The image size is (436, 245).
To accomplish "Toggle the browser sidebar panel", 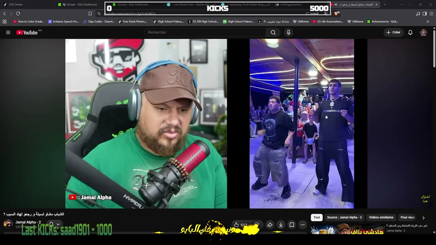I will [x=424, y=14].
